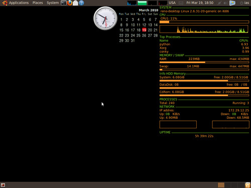Open the Trash on the bottom panel
Screen dimensions: 251x188
pos(247,185)
